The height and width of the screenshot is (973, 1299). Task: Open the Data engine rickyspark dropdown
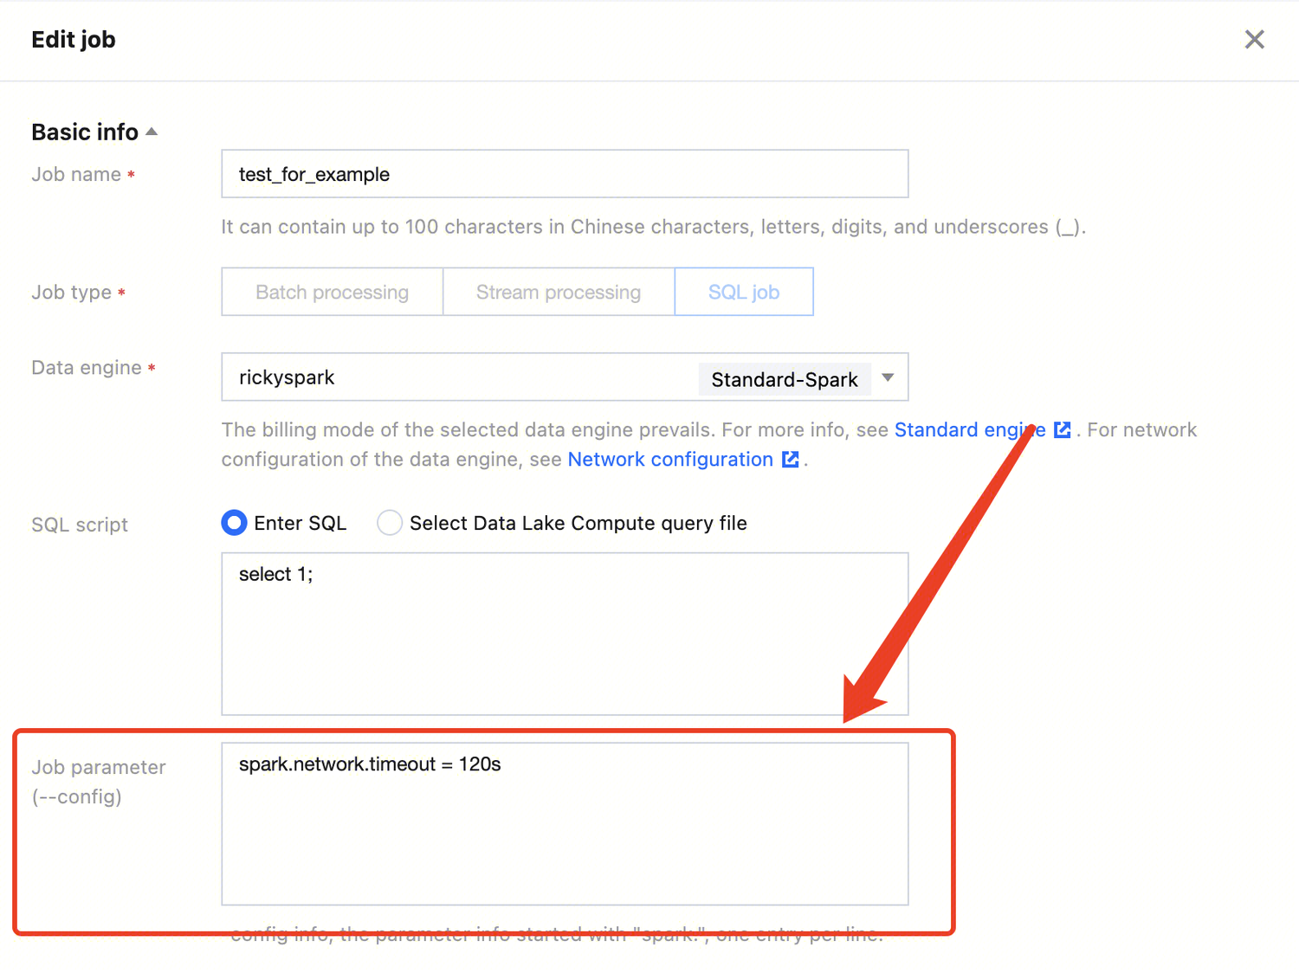tap(459, 377)
